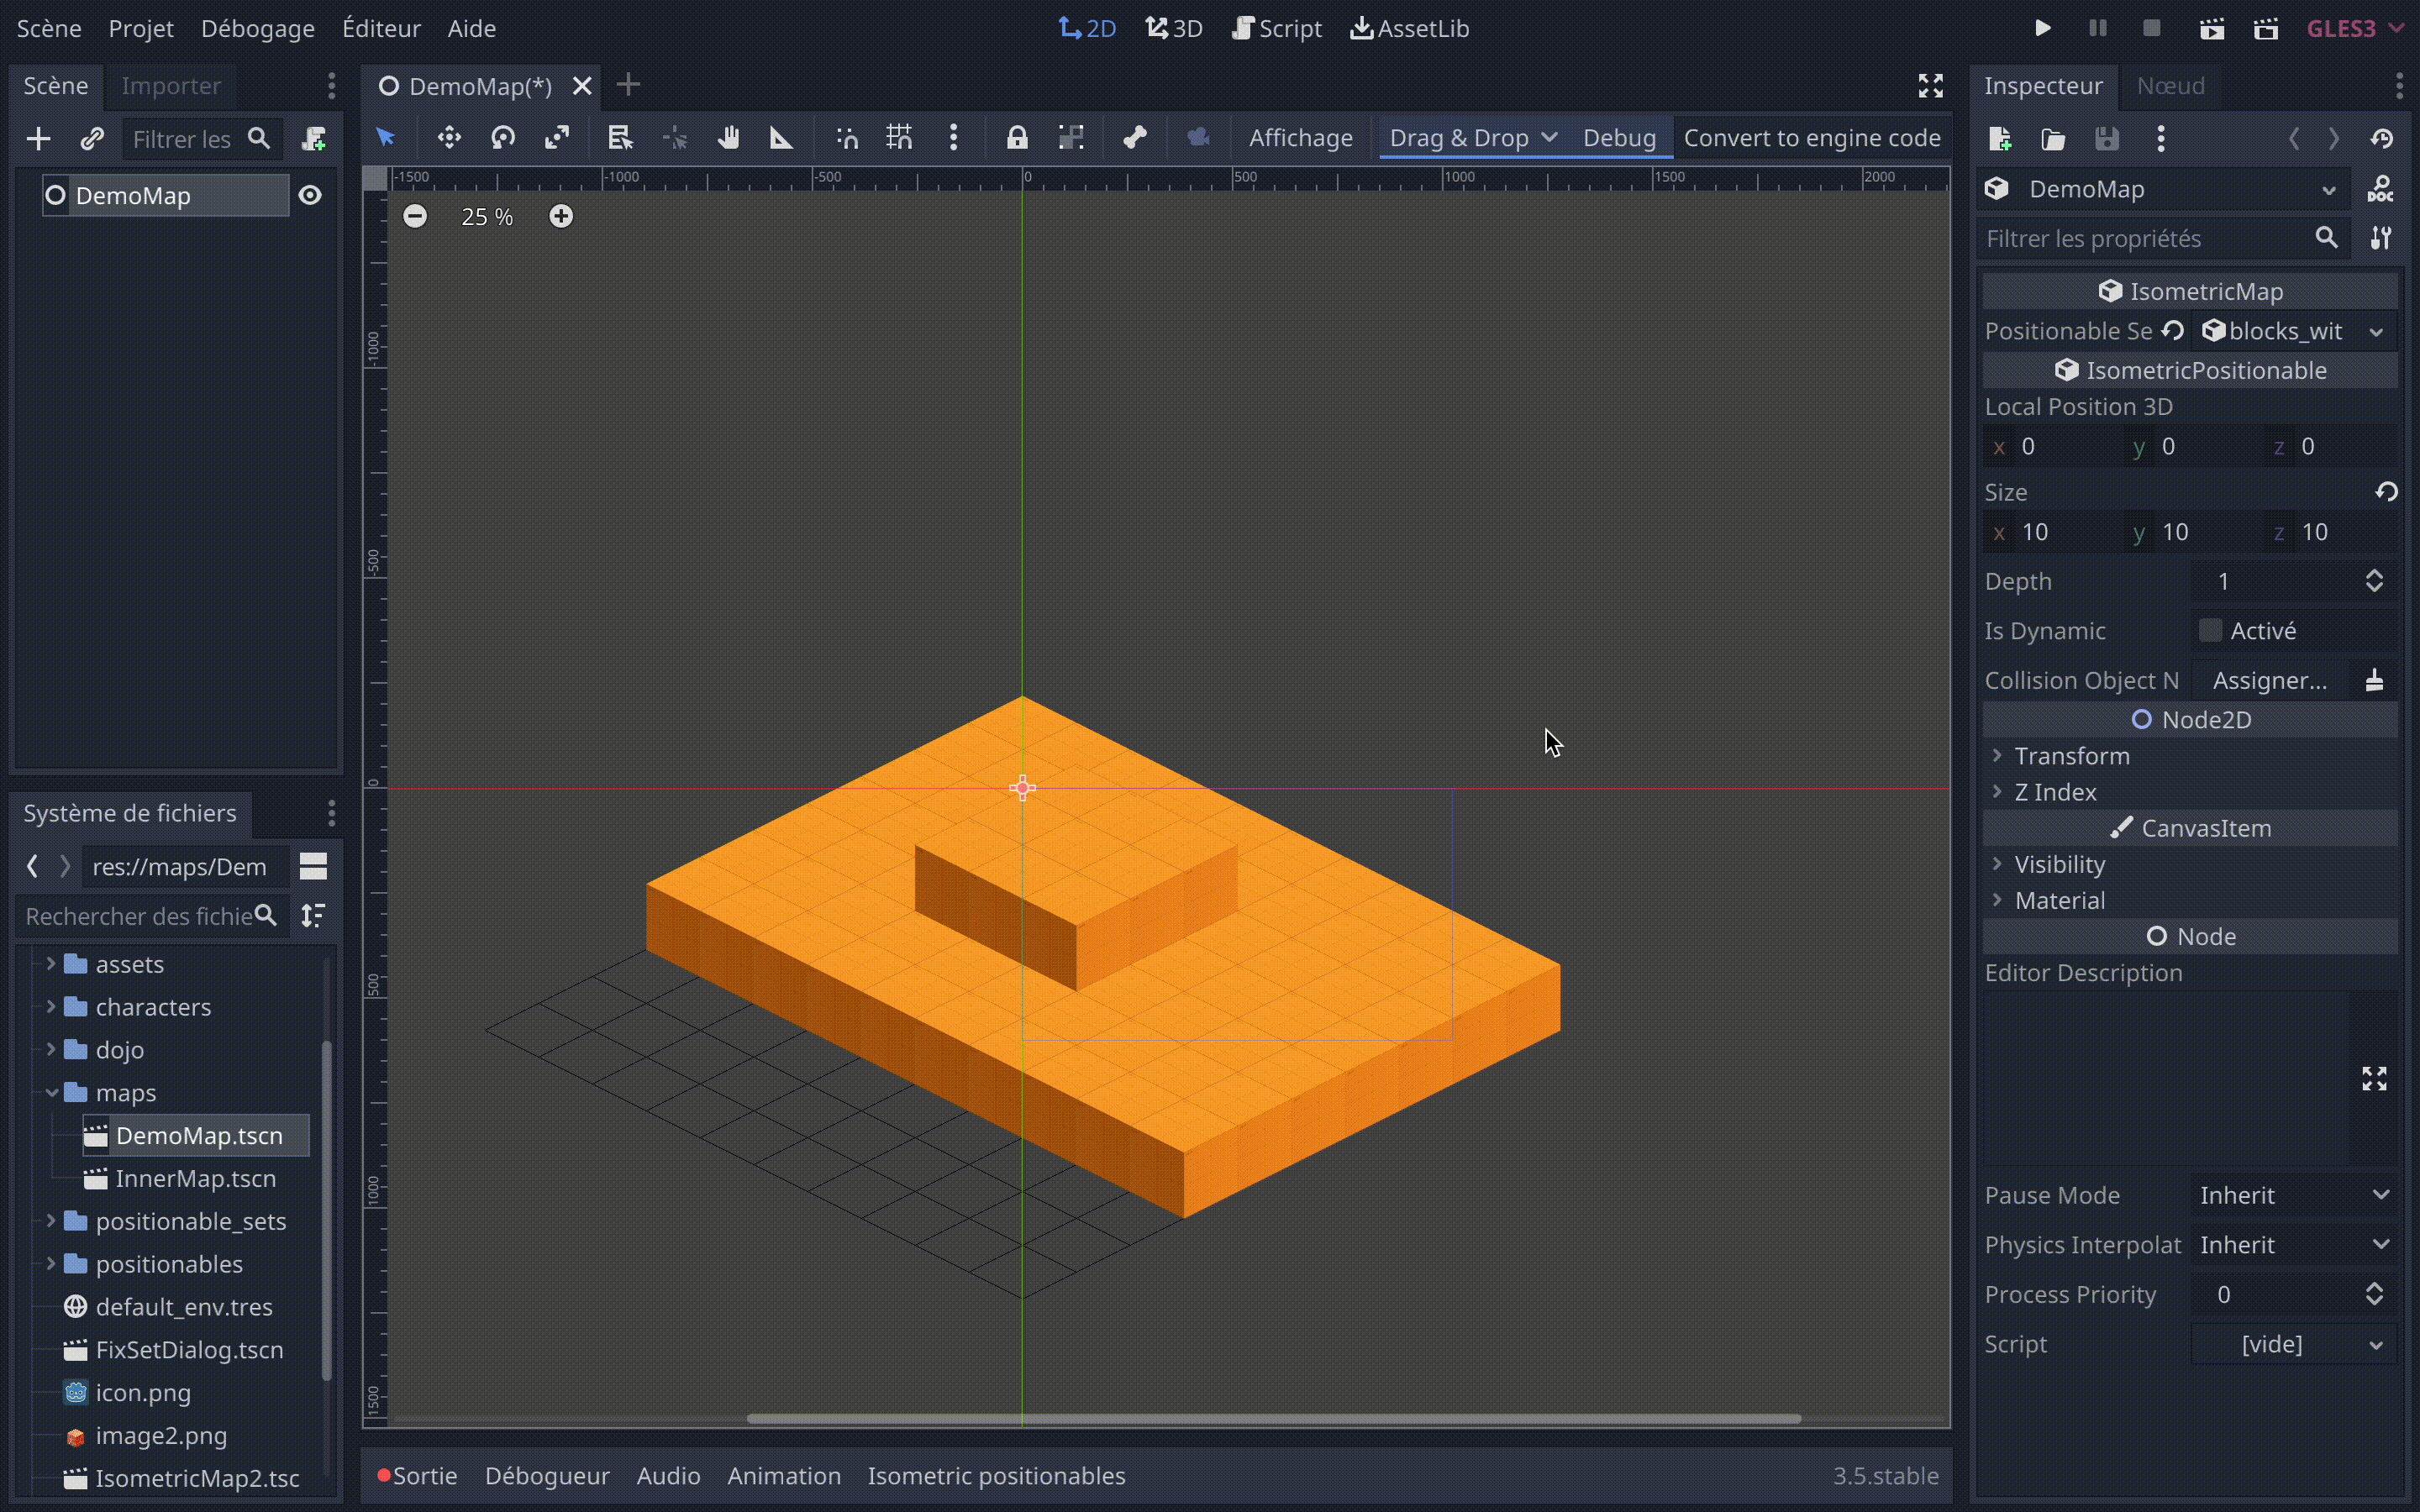Collapse the maps folder
This screenshot has height=1512, width=2420.
coord(51,1093)
